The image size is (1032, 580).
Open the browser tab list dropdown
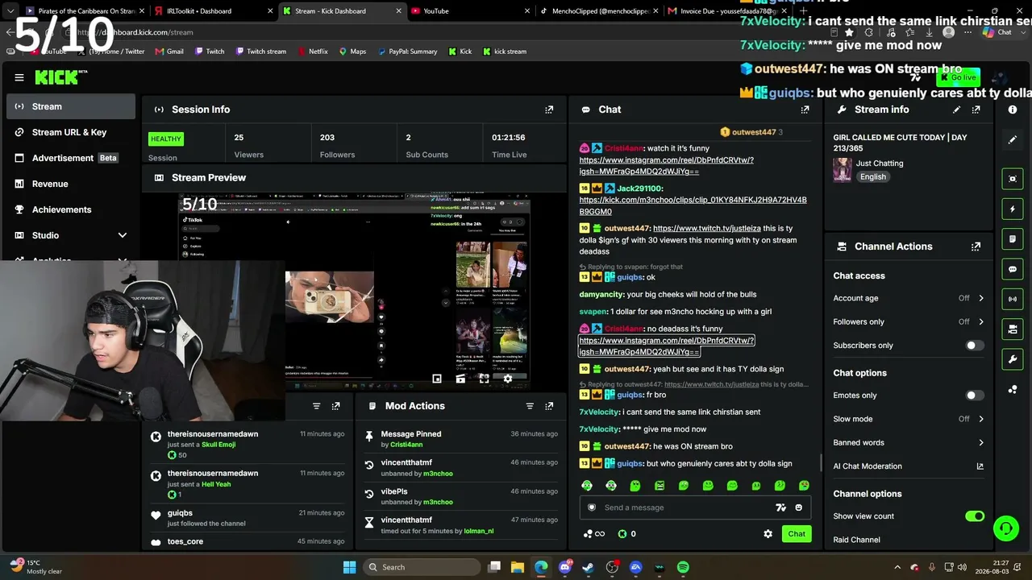click(x=10, y=11)
